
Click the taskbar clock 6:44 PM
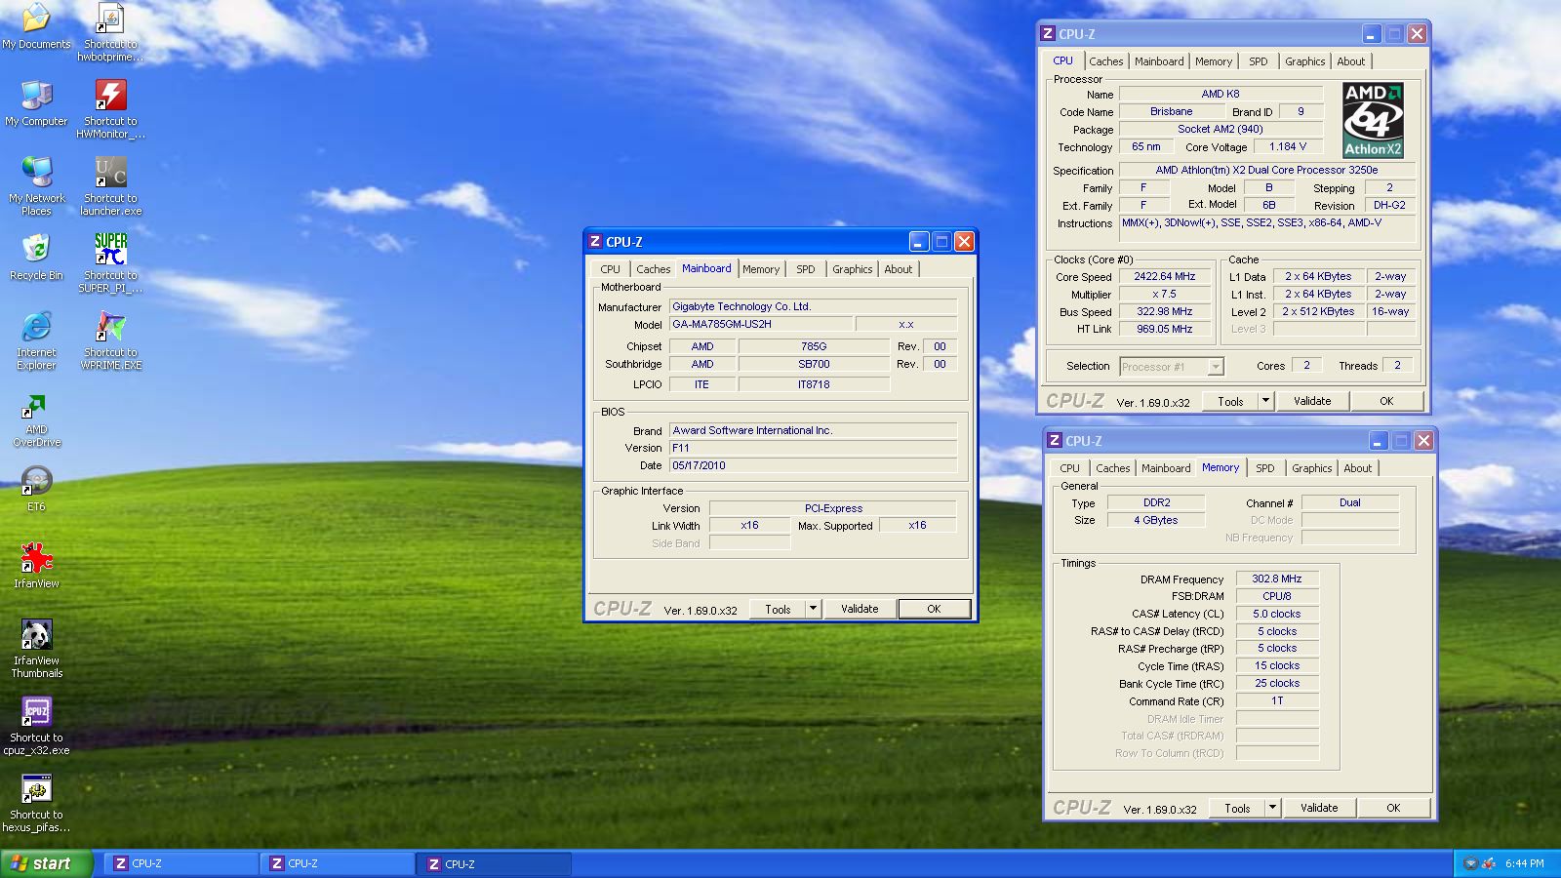pyautogui.click(x=1524, y=863)
